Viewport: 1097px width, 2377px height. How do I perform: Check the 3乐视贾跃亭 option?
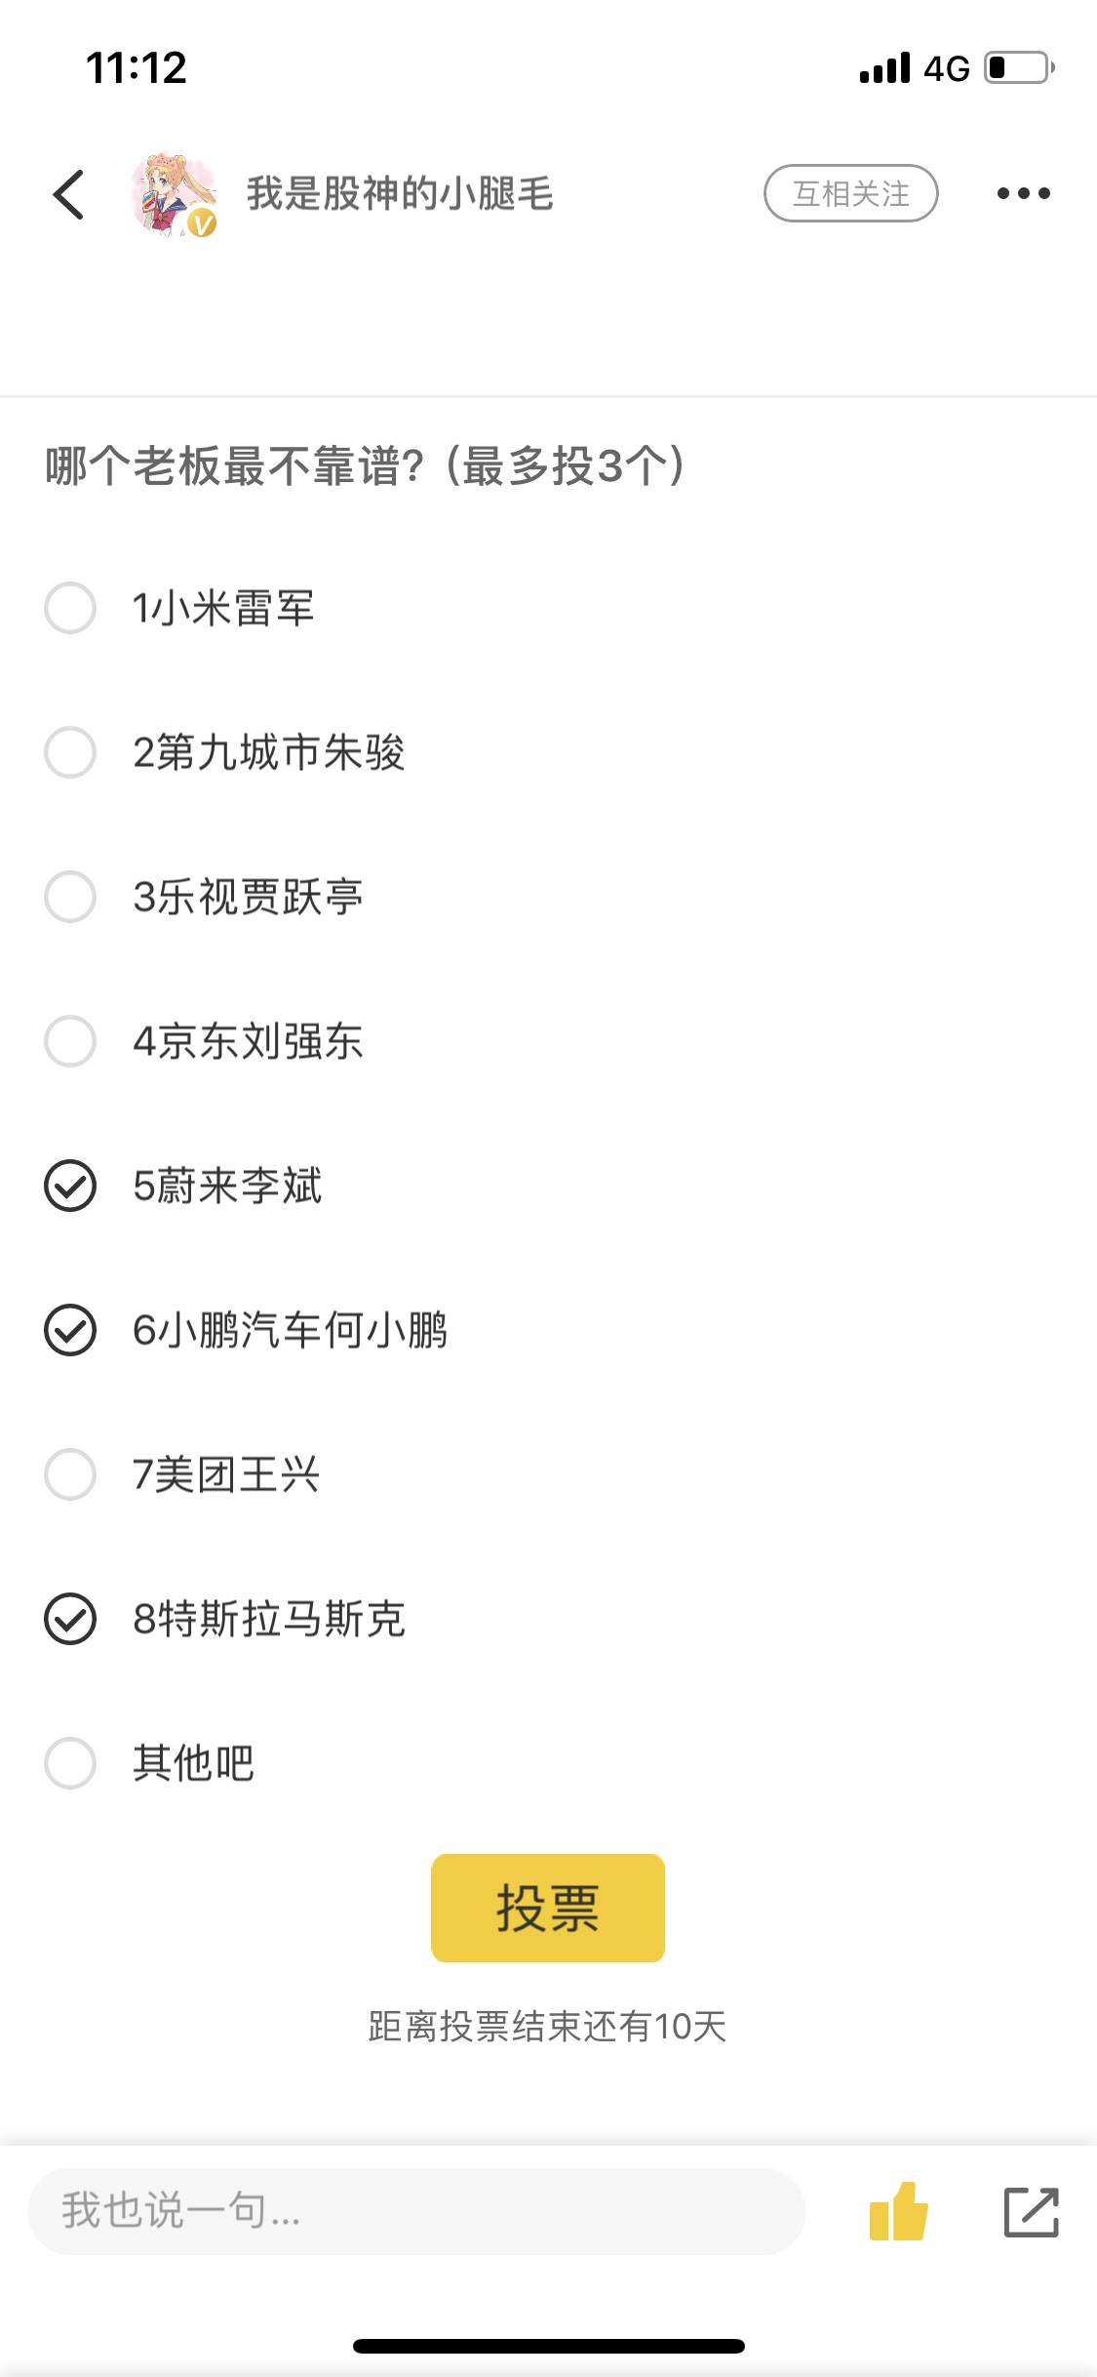(x=70, y=897)
